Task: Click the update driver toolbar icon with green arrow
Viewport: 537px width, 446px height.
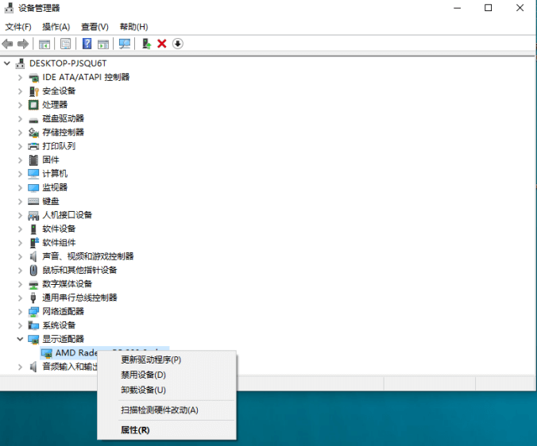Action: pyautogui.click(x=147, y=44)
